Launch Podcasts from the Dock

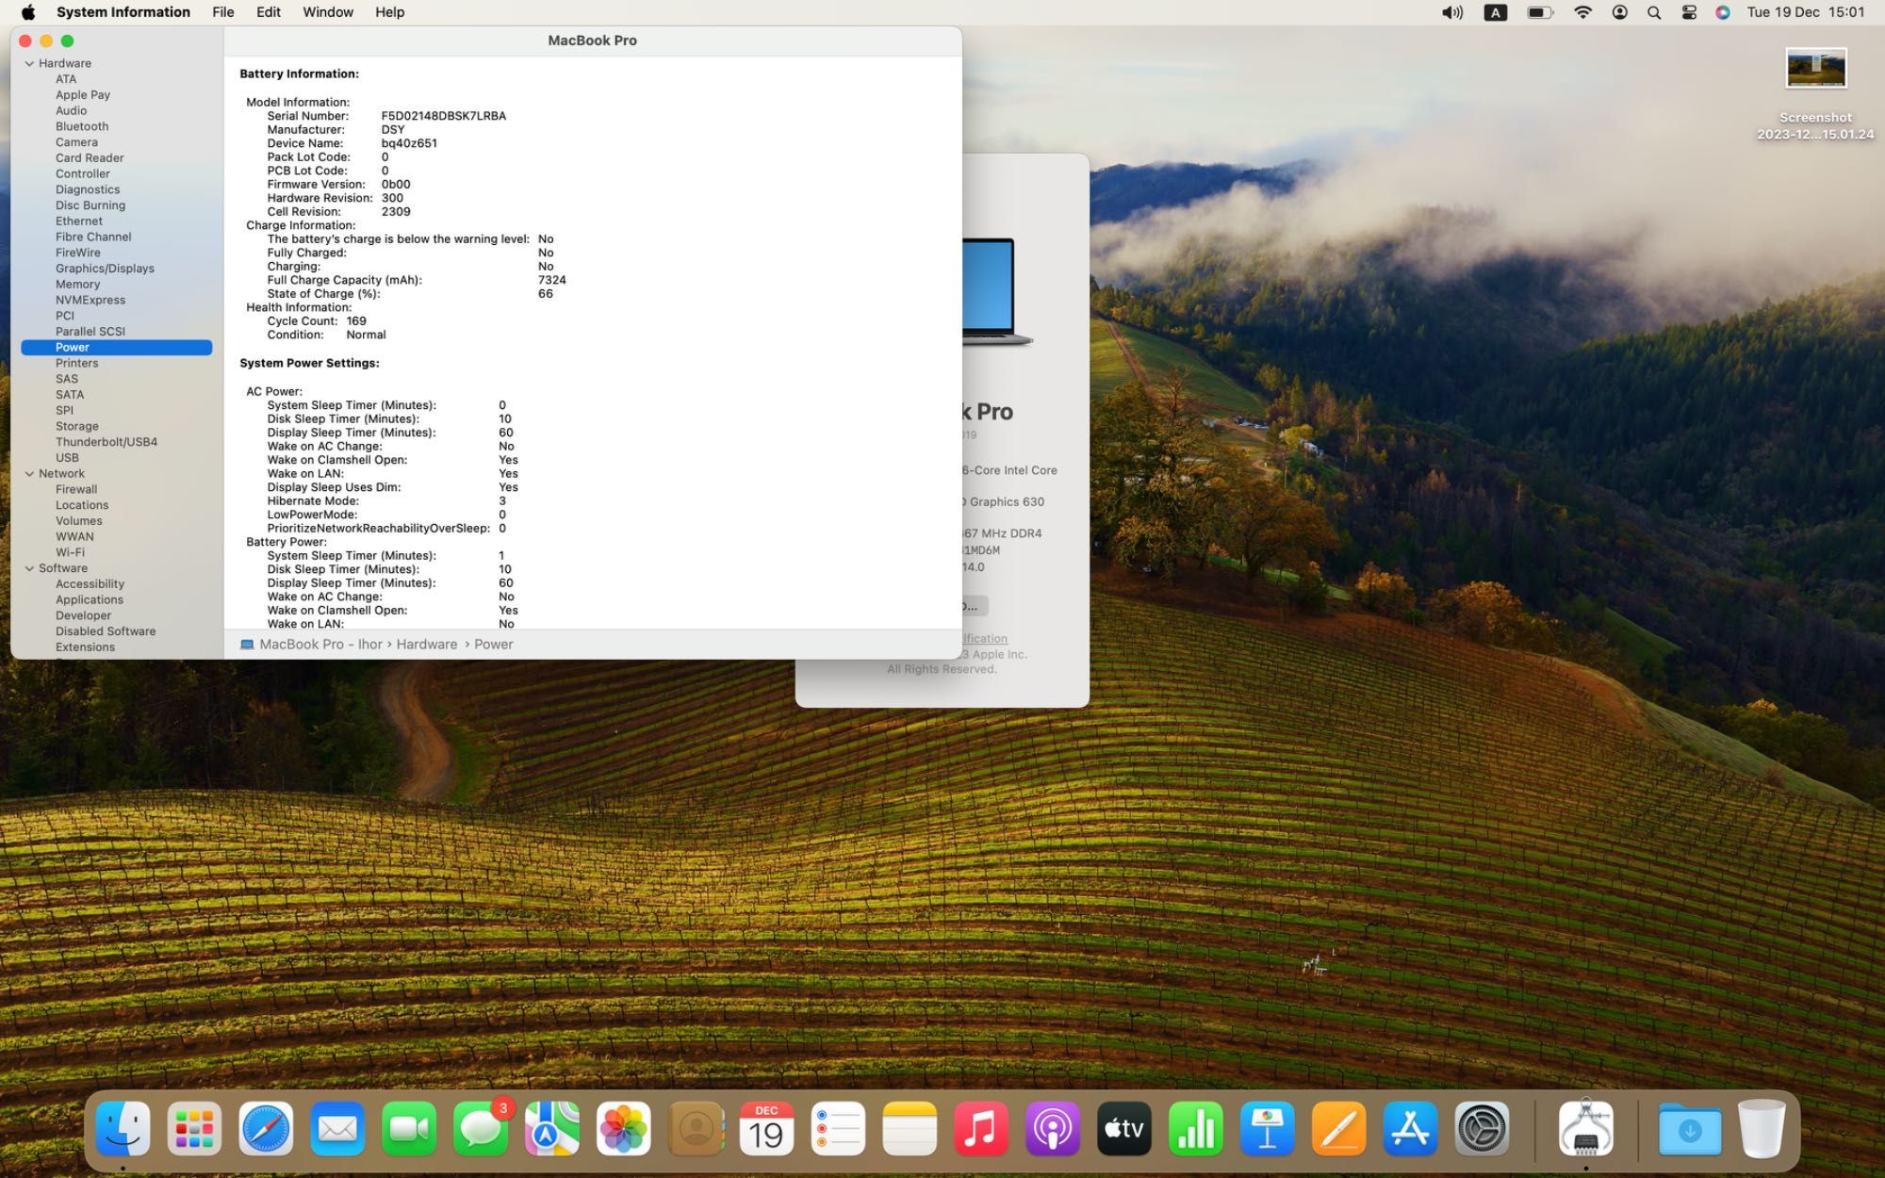pos(1053,1128)
